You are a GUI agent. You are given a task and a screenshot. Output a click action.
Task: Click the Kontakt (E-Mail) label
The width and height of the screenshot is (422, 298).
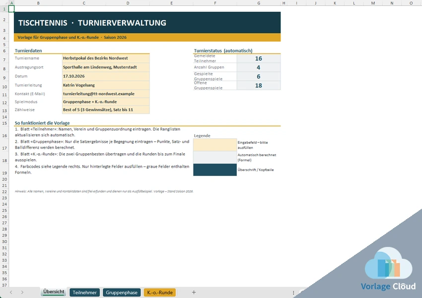click(x=30, y=94)
